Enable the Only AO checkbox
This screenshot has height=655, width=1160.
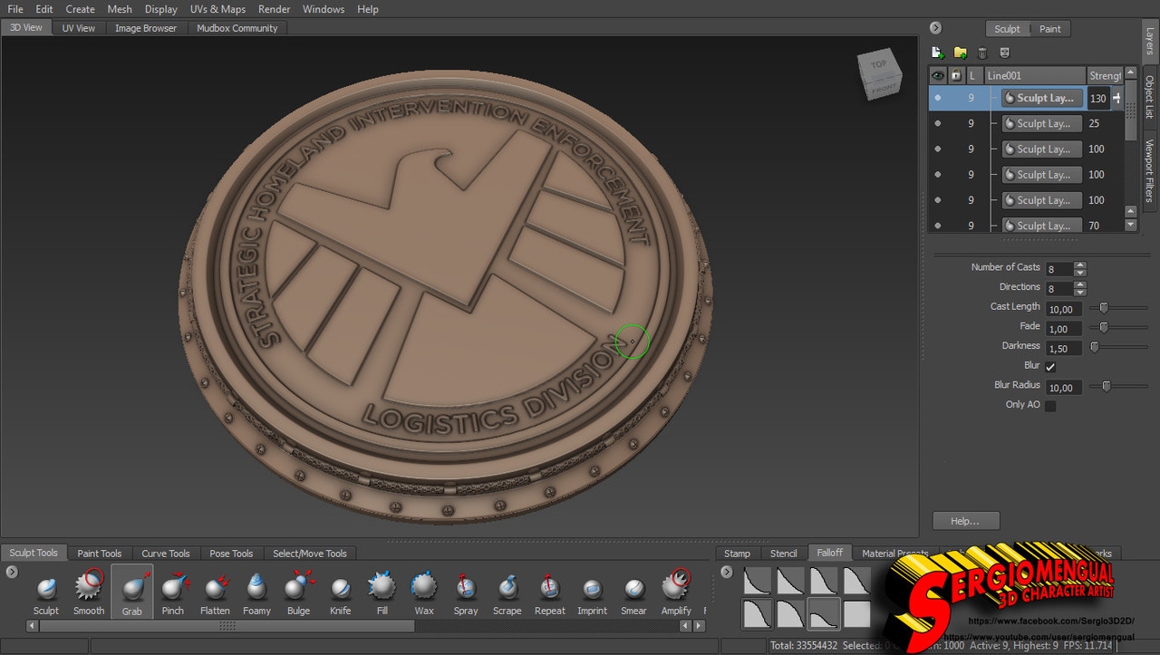click(1050, 405)
